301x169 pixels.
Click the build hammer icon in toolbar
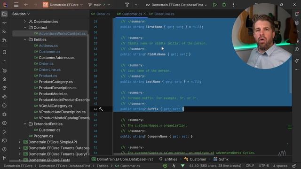127,5
